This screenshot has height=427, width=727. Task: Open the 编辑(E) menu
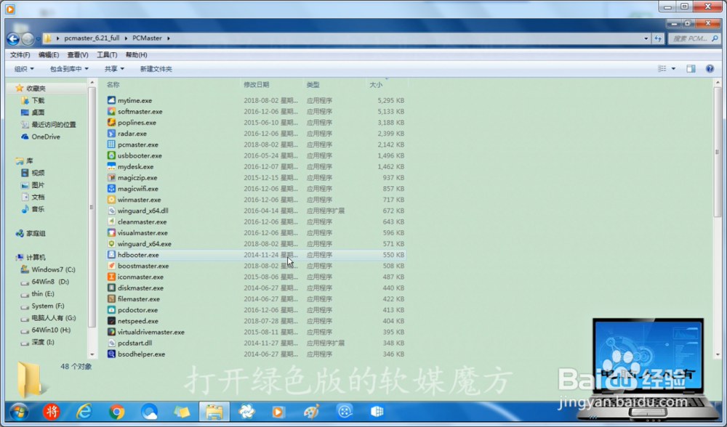point(49,54)
